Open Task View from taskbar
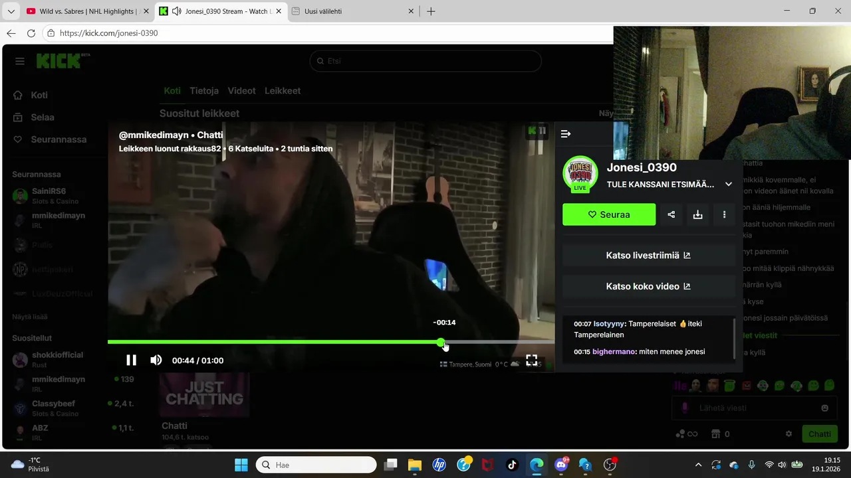Image resolution: width=851 pixels, height=478 pixels. [390, 465]
